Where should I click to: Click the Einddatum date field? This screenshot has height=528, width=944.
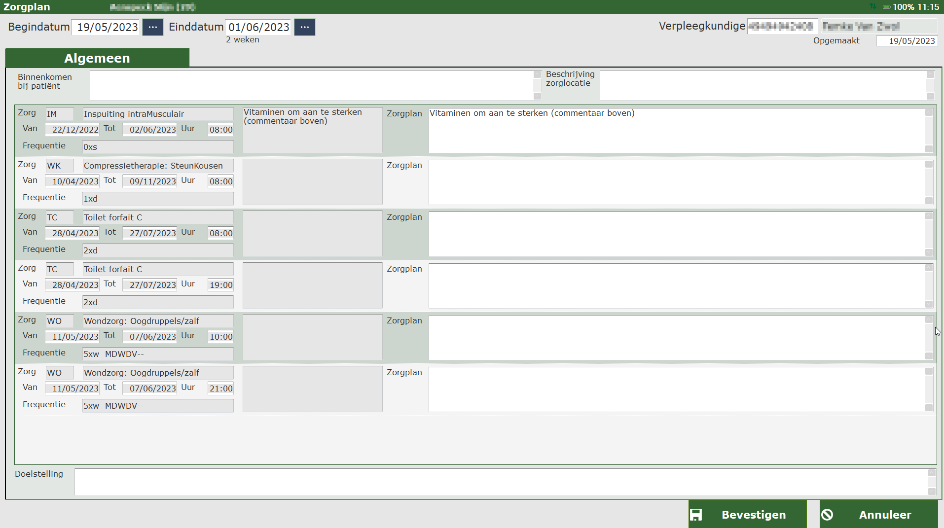tap(259, 27)
